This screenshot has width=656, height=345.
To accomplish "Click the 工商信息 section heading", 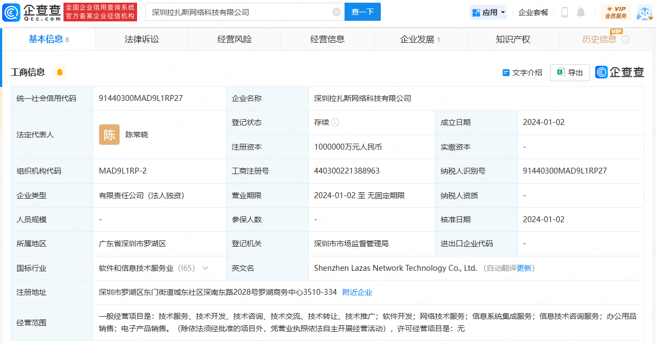I will [x=28, y=72].
